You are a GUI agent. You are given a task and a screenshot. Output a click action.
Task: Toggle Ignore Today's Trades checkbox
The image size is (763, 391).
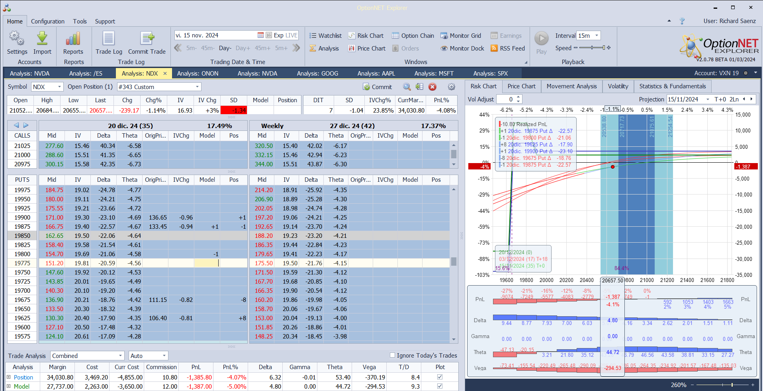(392, 355)
